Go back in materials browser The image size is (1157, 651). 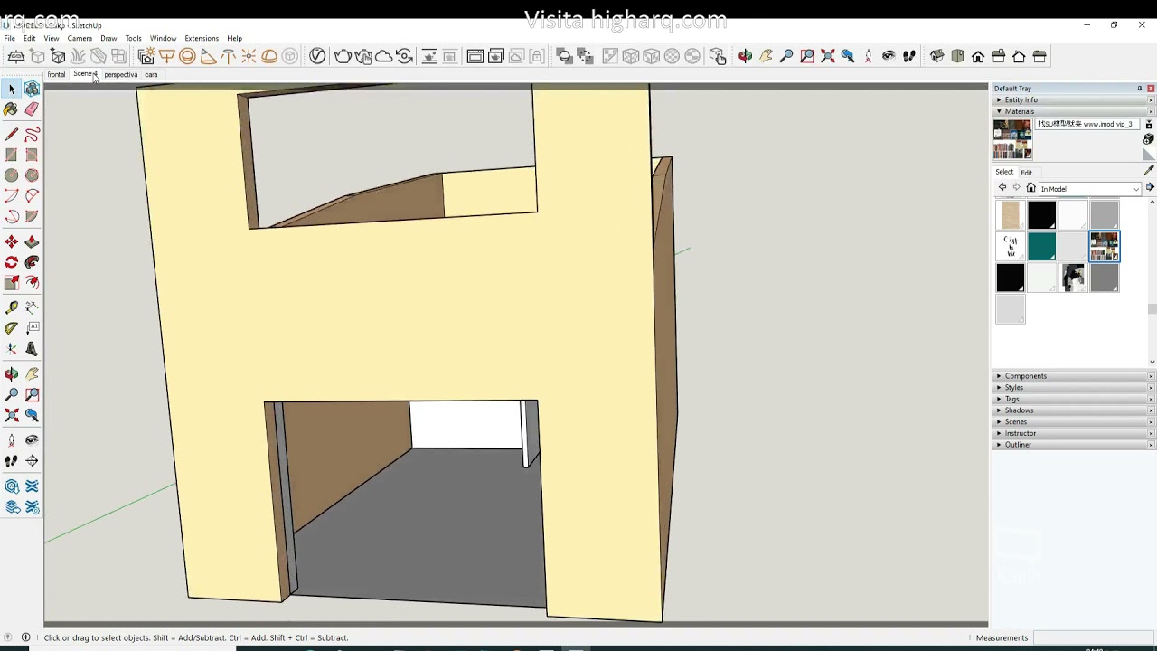tap(1002, 188)
